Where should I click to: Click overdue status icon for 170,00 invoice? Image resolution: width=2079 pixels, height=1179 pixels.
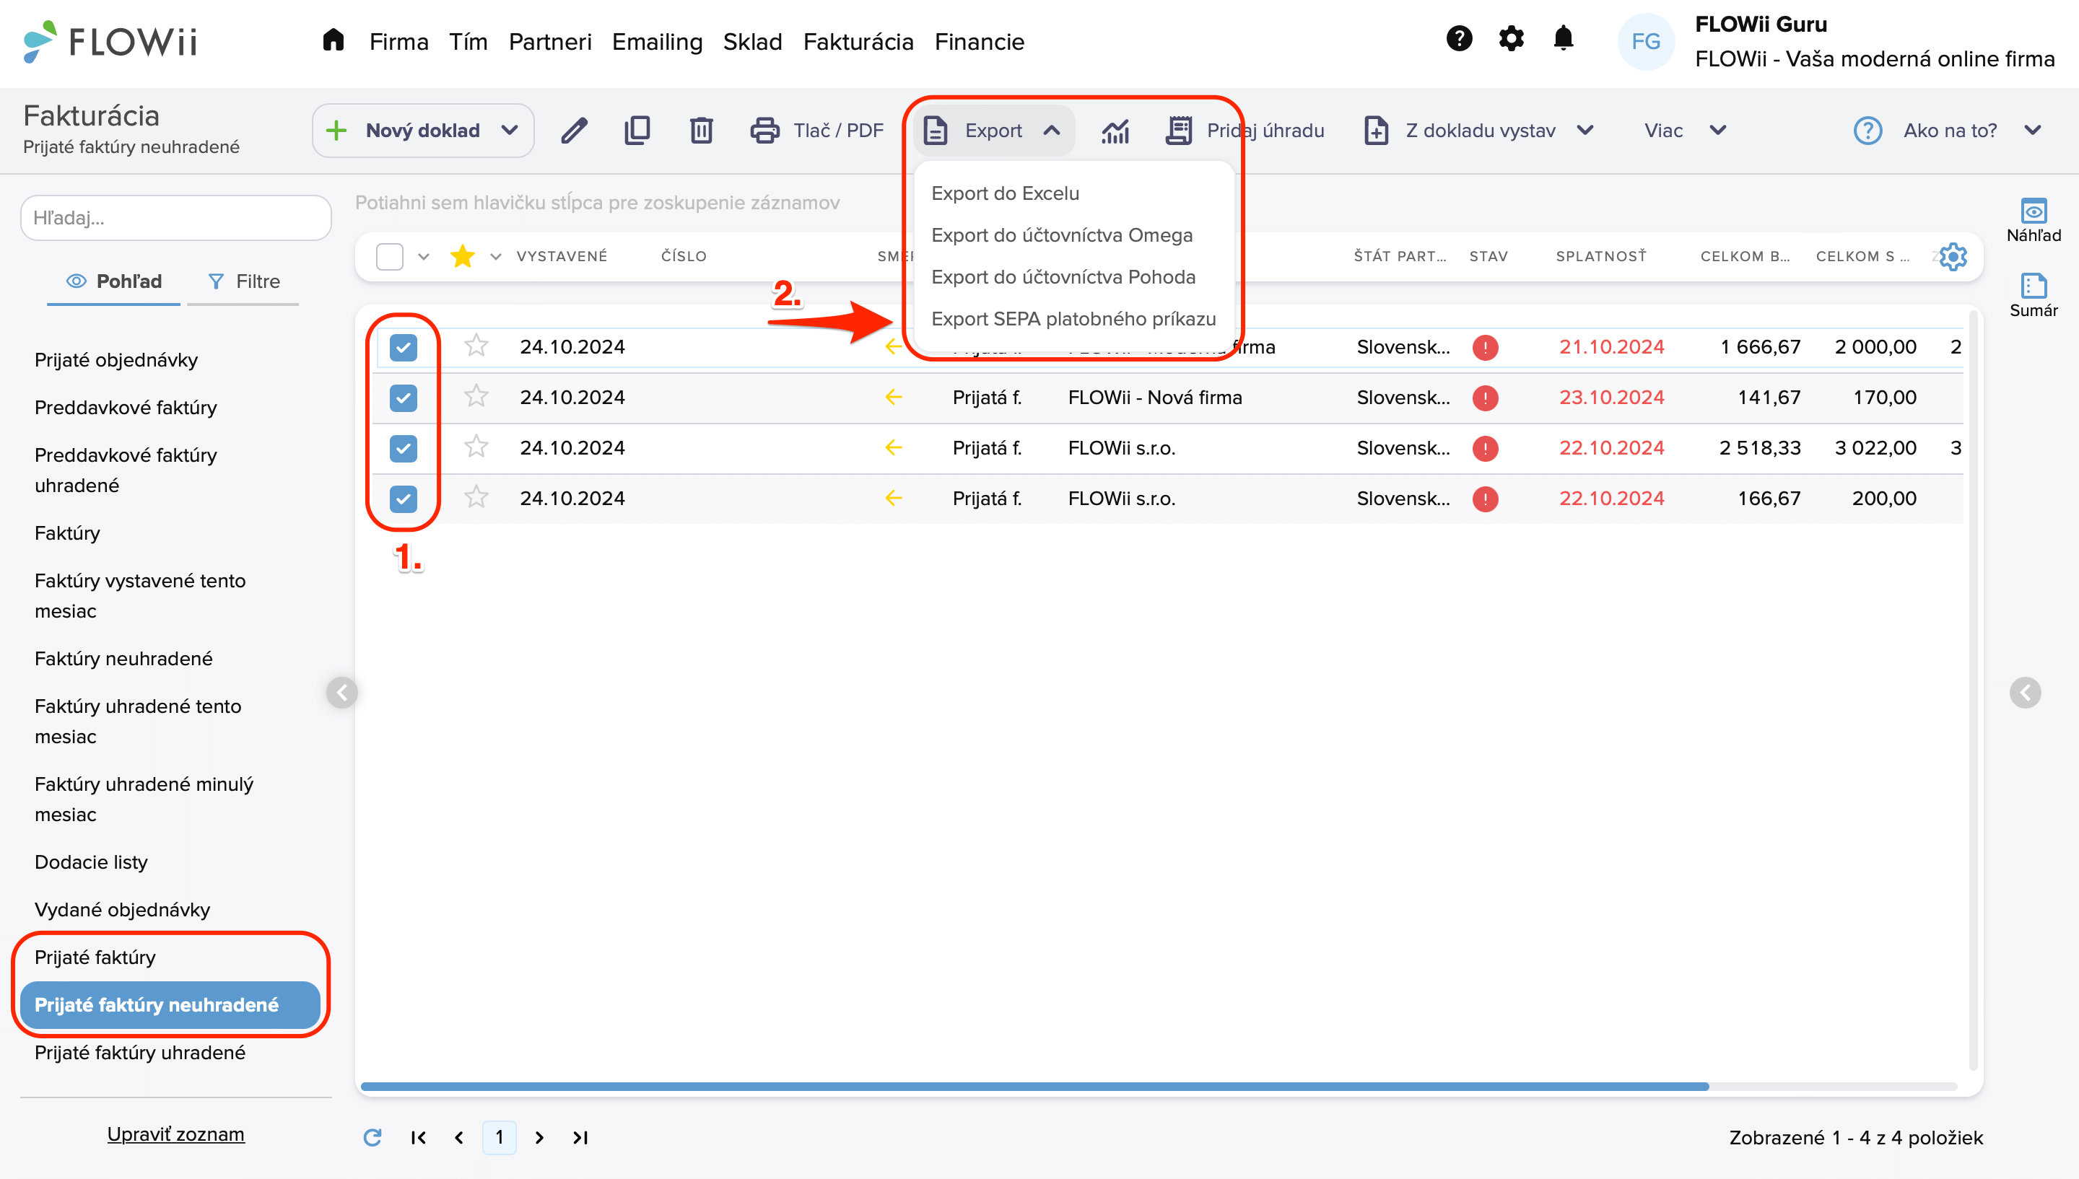click(x=1485, y=398)
